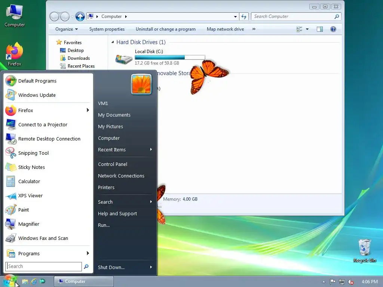This screenshot has width=383, height=287.
Task: Click the Computer taskbar button
Action: 83,281
